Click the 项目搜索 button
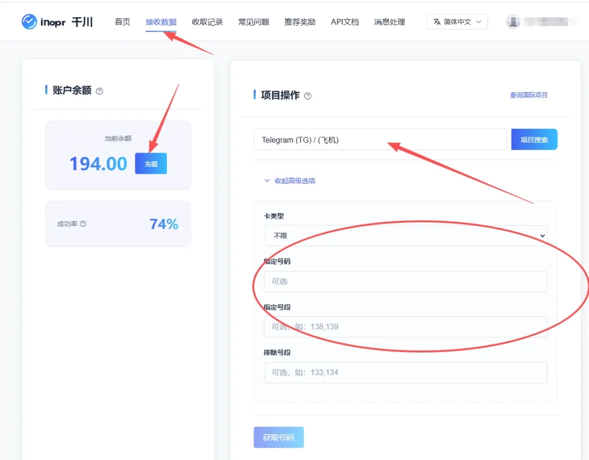589x460 pixels. pyautogui.click(x=534, y=140)
